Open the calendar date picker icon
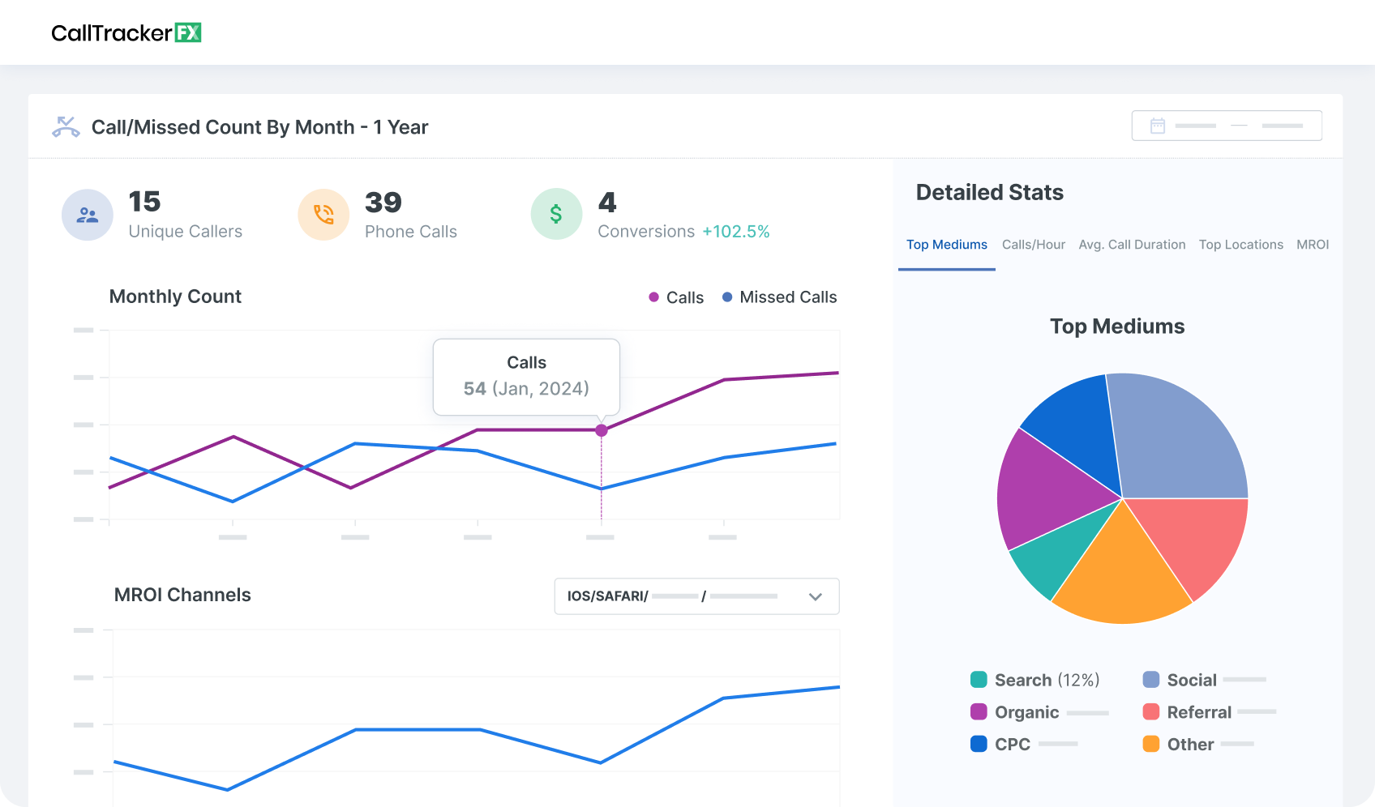The height and width of the screenshot is (807, 1375). coord(1158,125)
